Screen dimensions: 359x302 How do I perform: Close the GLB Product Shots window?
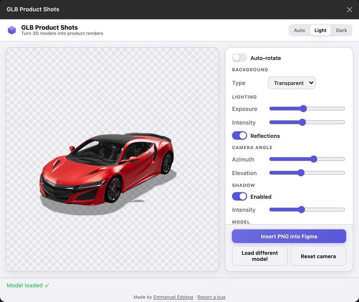coord(349,10)
